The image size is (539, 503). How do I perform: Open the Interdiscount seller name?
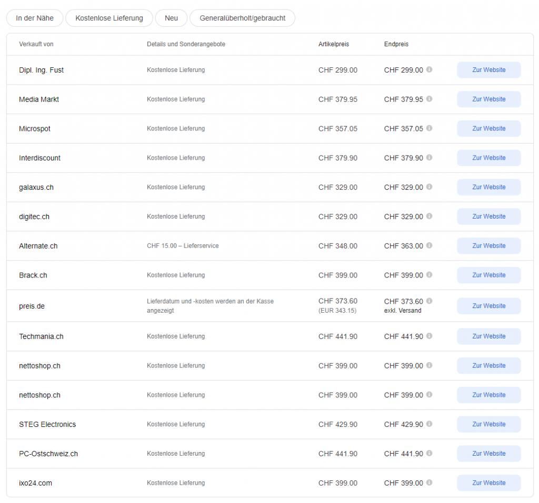click(39, 158)
